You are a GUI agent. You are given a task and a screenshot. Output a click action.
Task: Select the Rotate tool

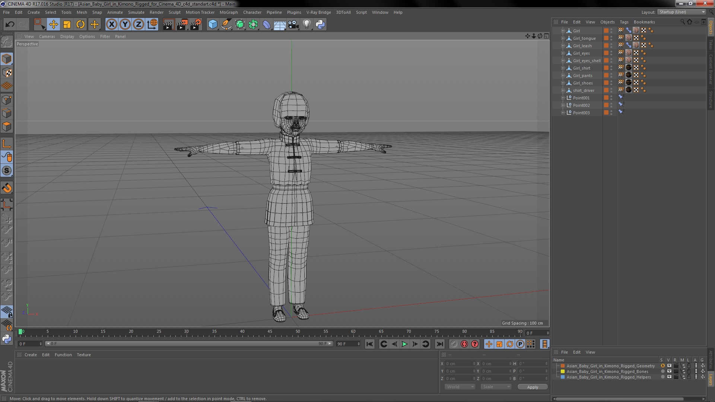[80, 25]
